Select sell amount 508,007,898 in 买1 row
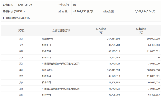The image size is (162, 99). (x=153, y=39)
